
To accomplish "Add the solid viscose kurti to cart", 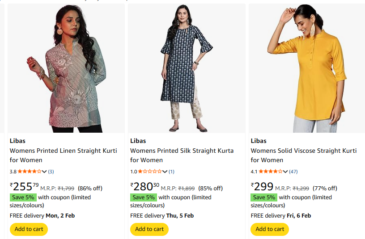I will (270, 229).
